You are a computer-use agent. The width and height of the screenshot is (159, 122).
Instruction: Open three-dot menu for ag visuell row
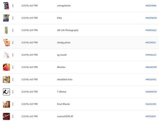[x=13, y=55]
